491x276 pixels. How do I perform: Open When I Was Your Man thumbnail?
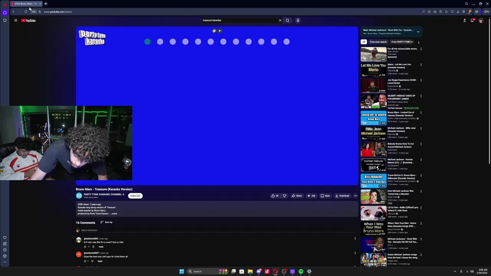[373, 228]
